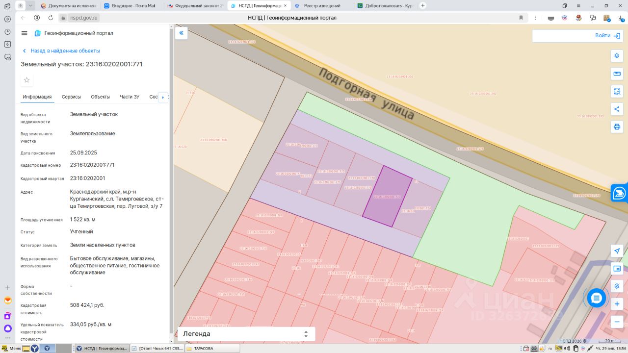Screen dimensions: 628x353
Task: Reload the nspd.gov.ru page
Action: [51, 18]
